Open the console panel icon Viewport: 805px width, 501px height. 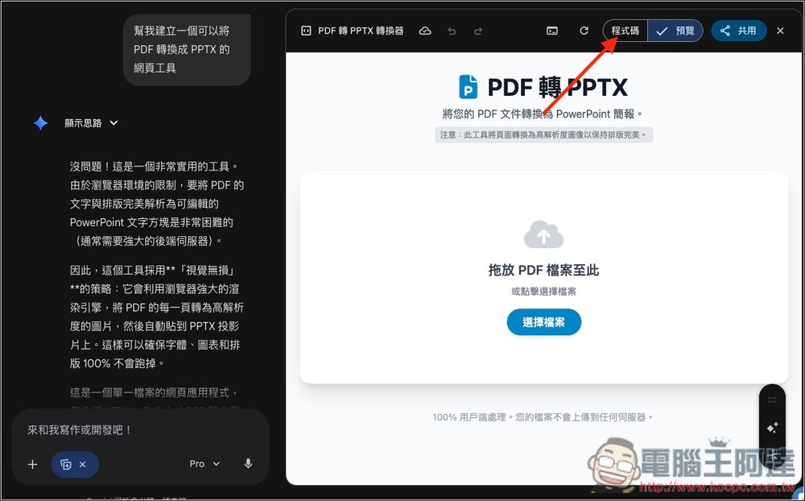point(552,31)
